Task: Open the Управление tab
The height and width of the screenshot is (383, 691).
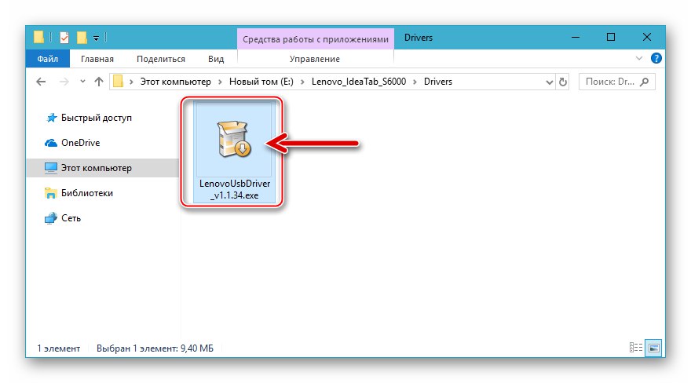Action: point(315,59)
